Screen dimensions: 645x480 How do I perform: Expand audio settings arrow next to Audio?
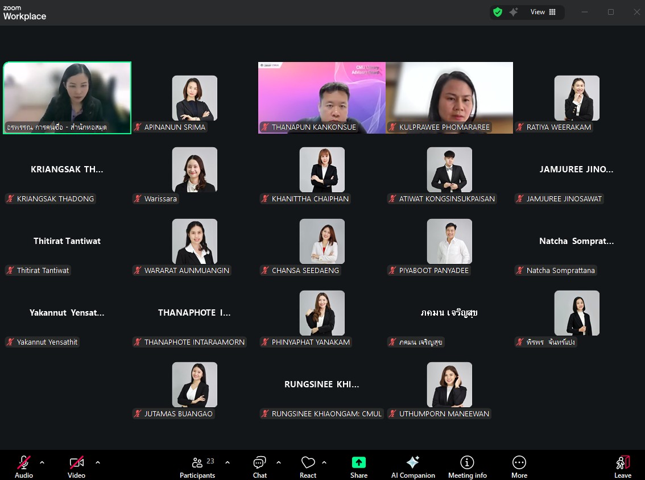click(42, 462)
